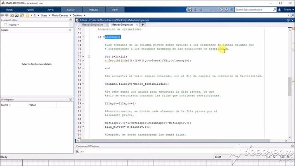Click 'script' in the status bar
This screenshot has height=166, width=295.
(218, 157)
